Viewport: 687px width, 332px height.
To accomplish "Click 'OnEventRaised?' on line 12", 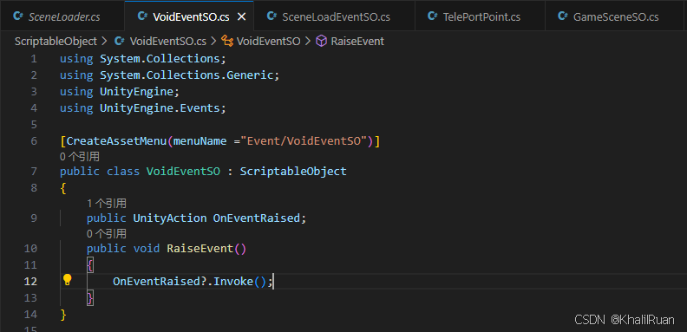I will pos(160,281).
